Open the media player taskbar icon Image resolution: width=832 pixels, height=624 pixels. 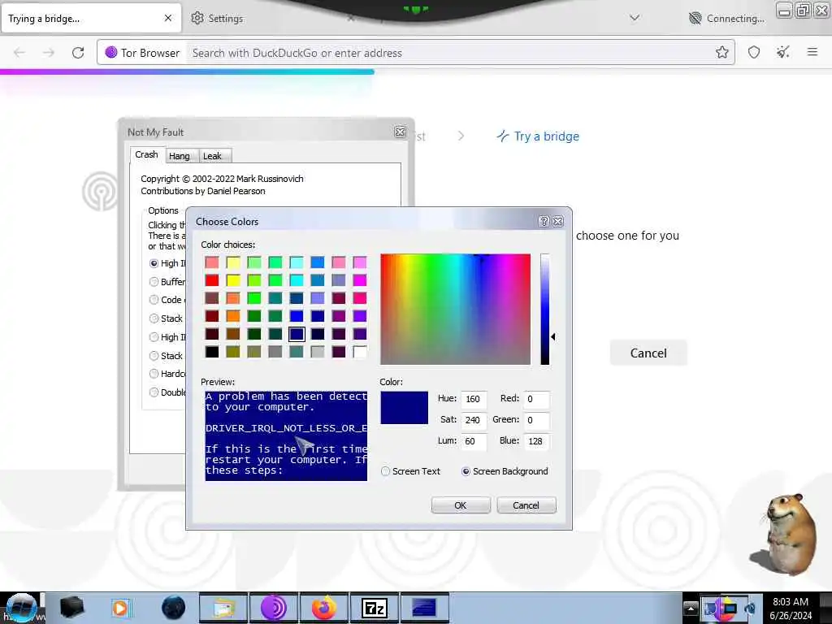[x=121, y=608]
